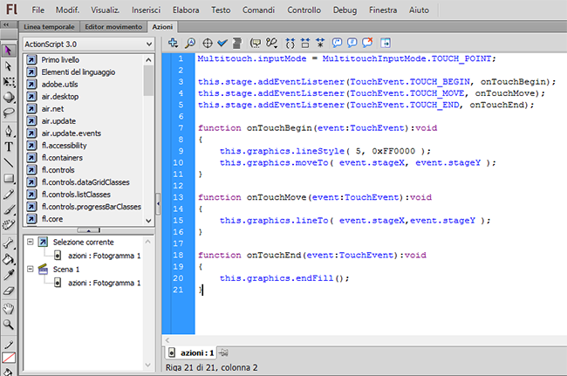Screen dimensions: 567x376
Task: Click the code editor horizontal scroll left arrow
Action: point(167,340)
